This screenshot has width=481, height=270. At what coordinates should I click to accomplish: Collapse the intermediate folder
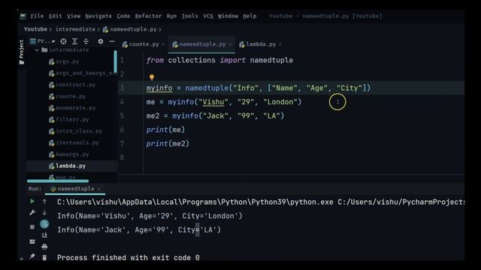(x=37, y=50)
